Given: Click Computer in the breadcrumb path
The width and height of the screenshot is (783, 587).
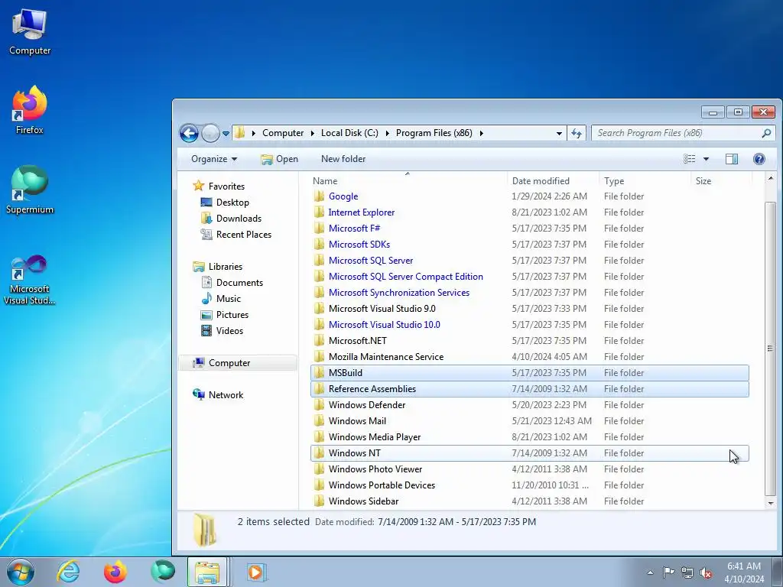Looking at the screenshot, I should (283, 133).
